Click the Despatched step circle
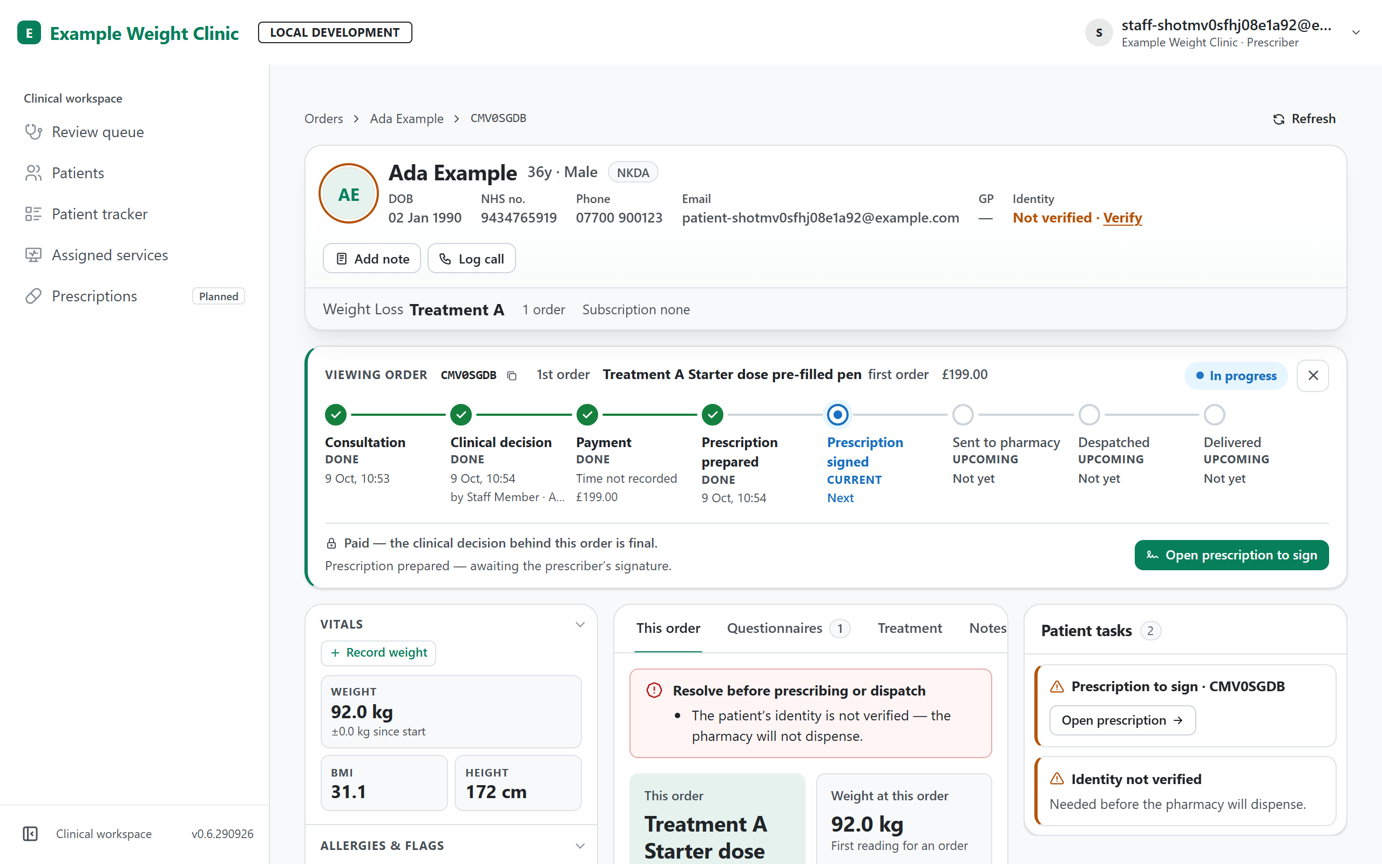This screenshot has height=864, width=1382. click(x=1089, y=415)
